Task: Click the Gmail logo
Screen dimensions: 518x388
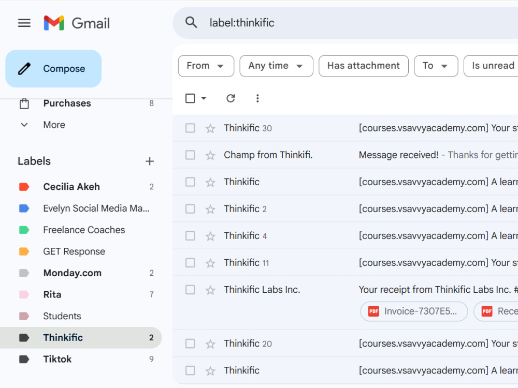Action: coord(77,23)
